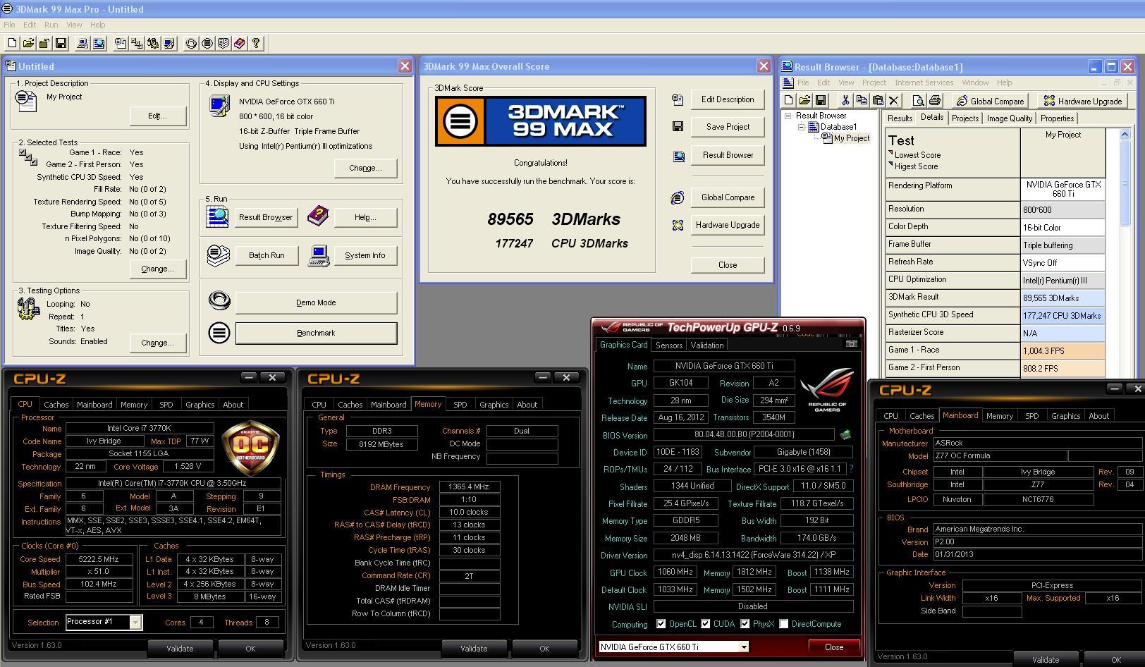The height and width of the screenshot is (667, 1145).
Task: Click Save icon in Result Browser toolbar
Action: (x=821, y=101)
